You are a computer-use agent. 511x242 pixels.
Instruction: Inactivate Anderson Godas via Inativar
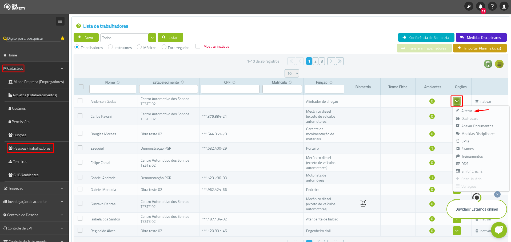point(483,101)
